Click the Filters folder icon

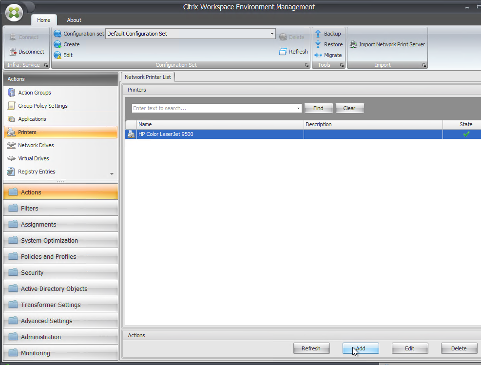tap(13, 208)
